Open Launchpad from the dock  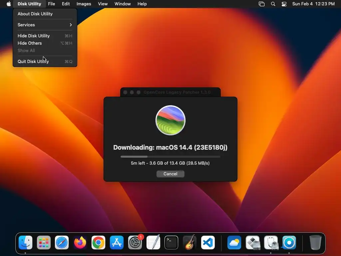click(x=44, y=242)
